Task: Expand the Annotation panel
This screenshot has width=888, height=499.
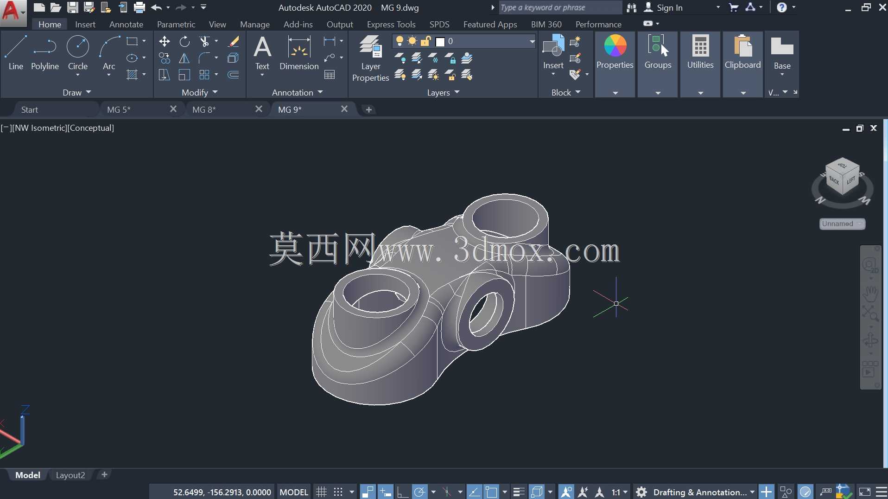Action: [x=297, y=92]
